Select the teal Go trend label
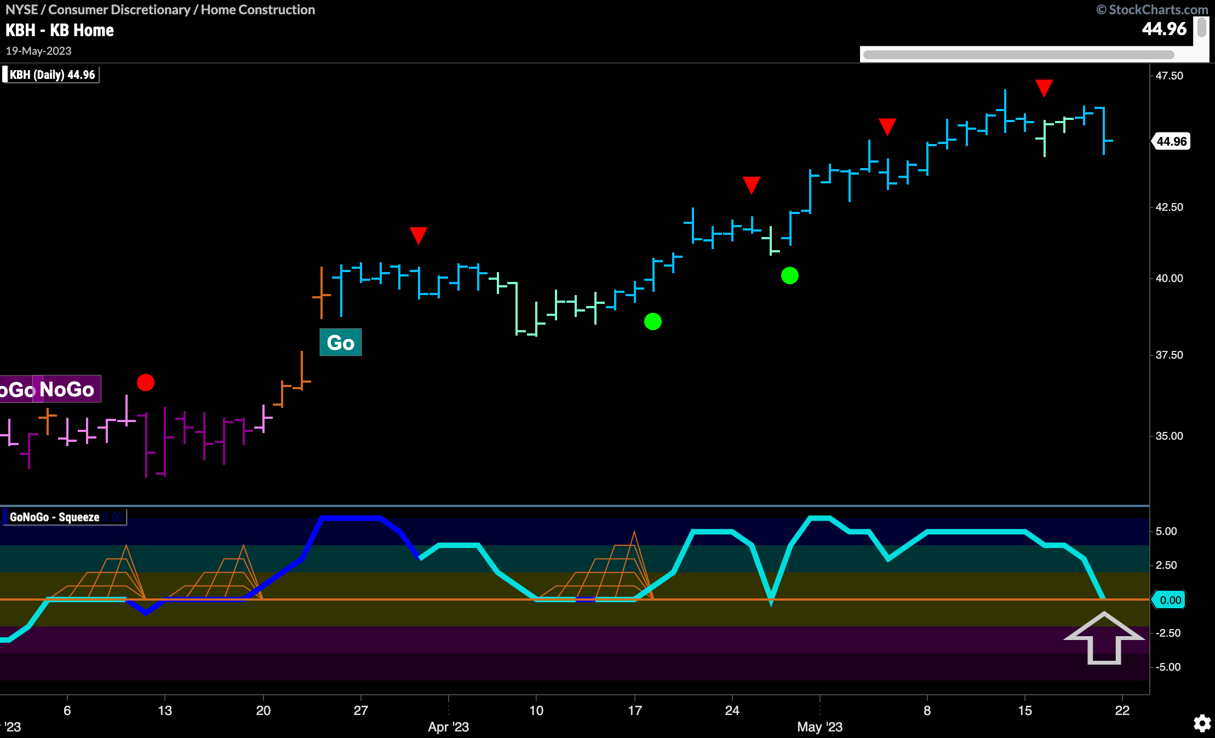Screen dimensions: 1215x738 click(341, 342)
